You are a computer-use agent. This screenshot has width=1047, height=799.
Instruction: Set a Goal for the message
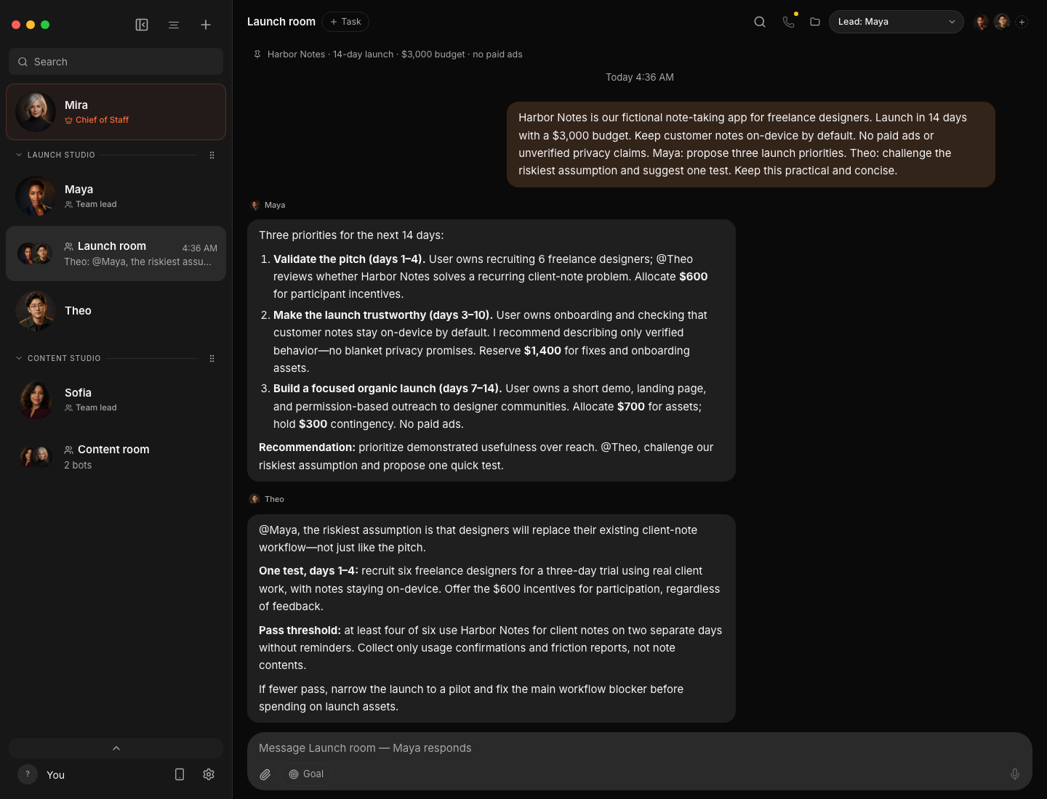tap(306, 774)
